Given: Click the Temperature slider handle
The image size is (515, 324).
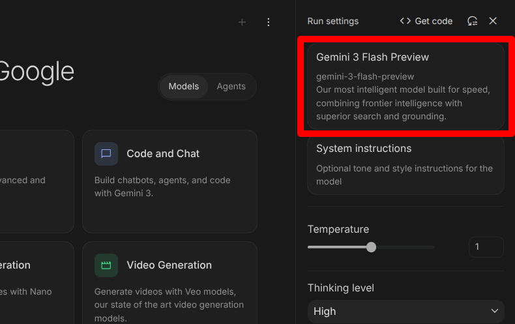Looking at the screenshot, I should click(x=371, y=247).
